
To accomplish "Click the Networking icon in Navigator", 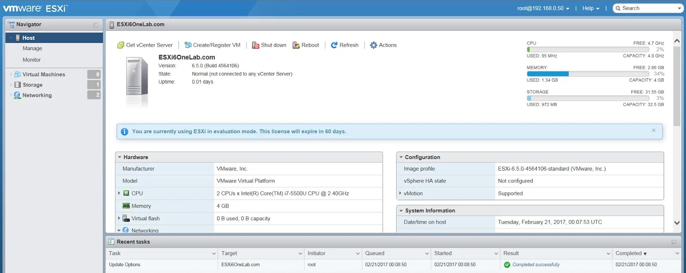I will pos(17,95).
